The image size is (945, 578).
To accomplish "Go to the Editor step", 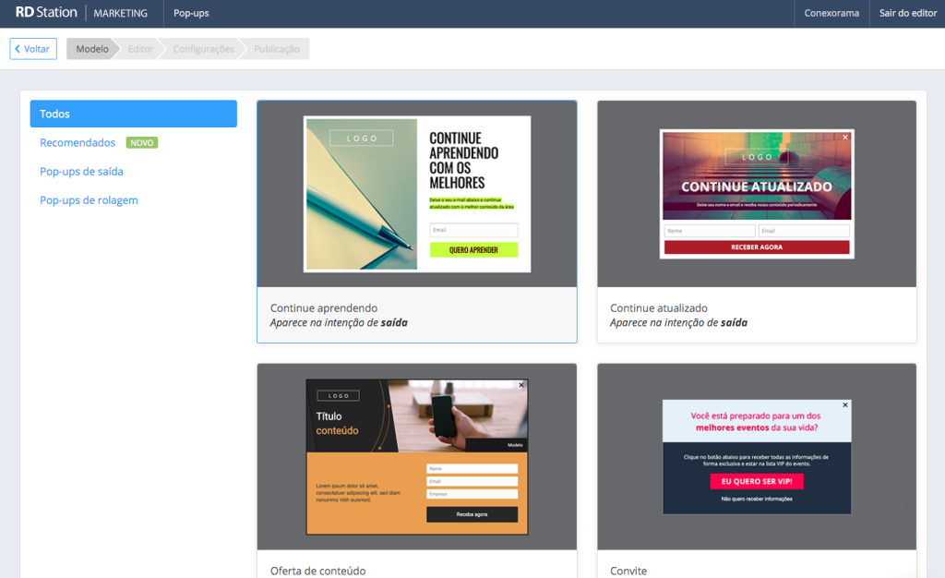I will pyautogui.click(x=140, y=49).
